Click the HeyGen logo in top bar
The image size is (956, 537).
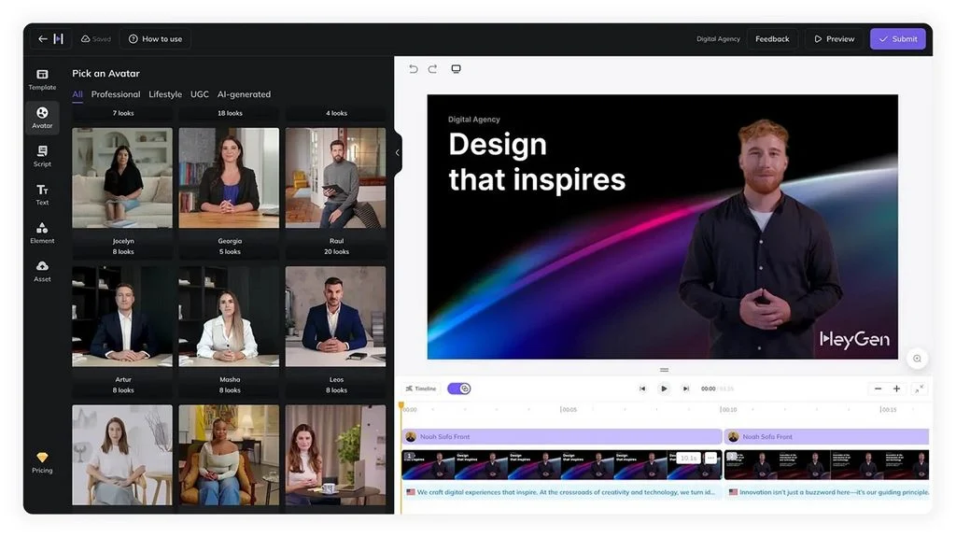click(59, 39)
